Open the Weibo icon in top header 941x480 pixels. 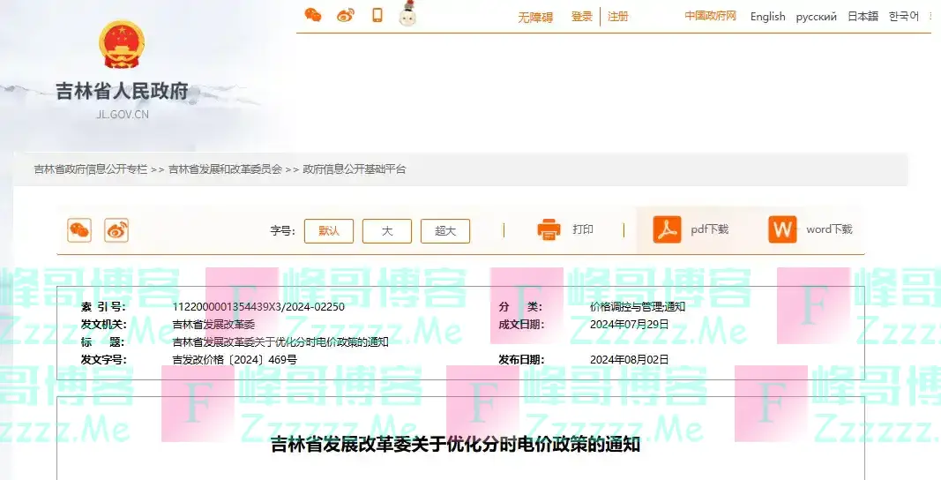click(345, 15)
